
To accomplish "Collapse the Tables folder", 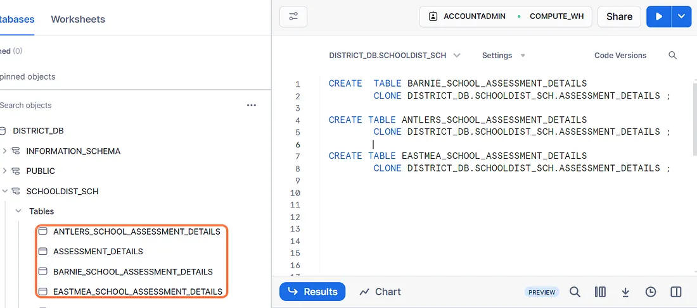I will pos(18,211).
